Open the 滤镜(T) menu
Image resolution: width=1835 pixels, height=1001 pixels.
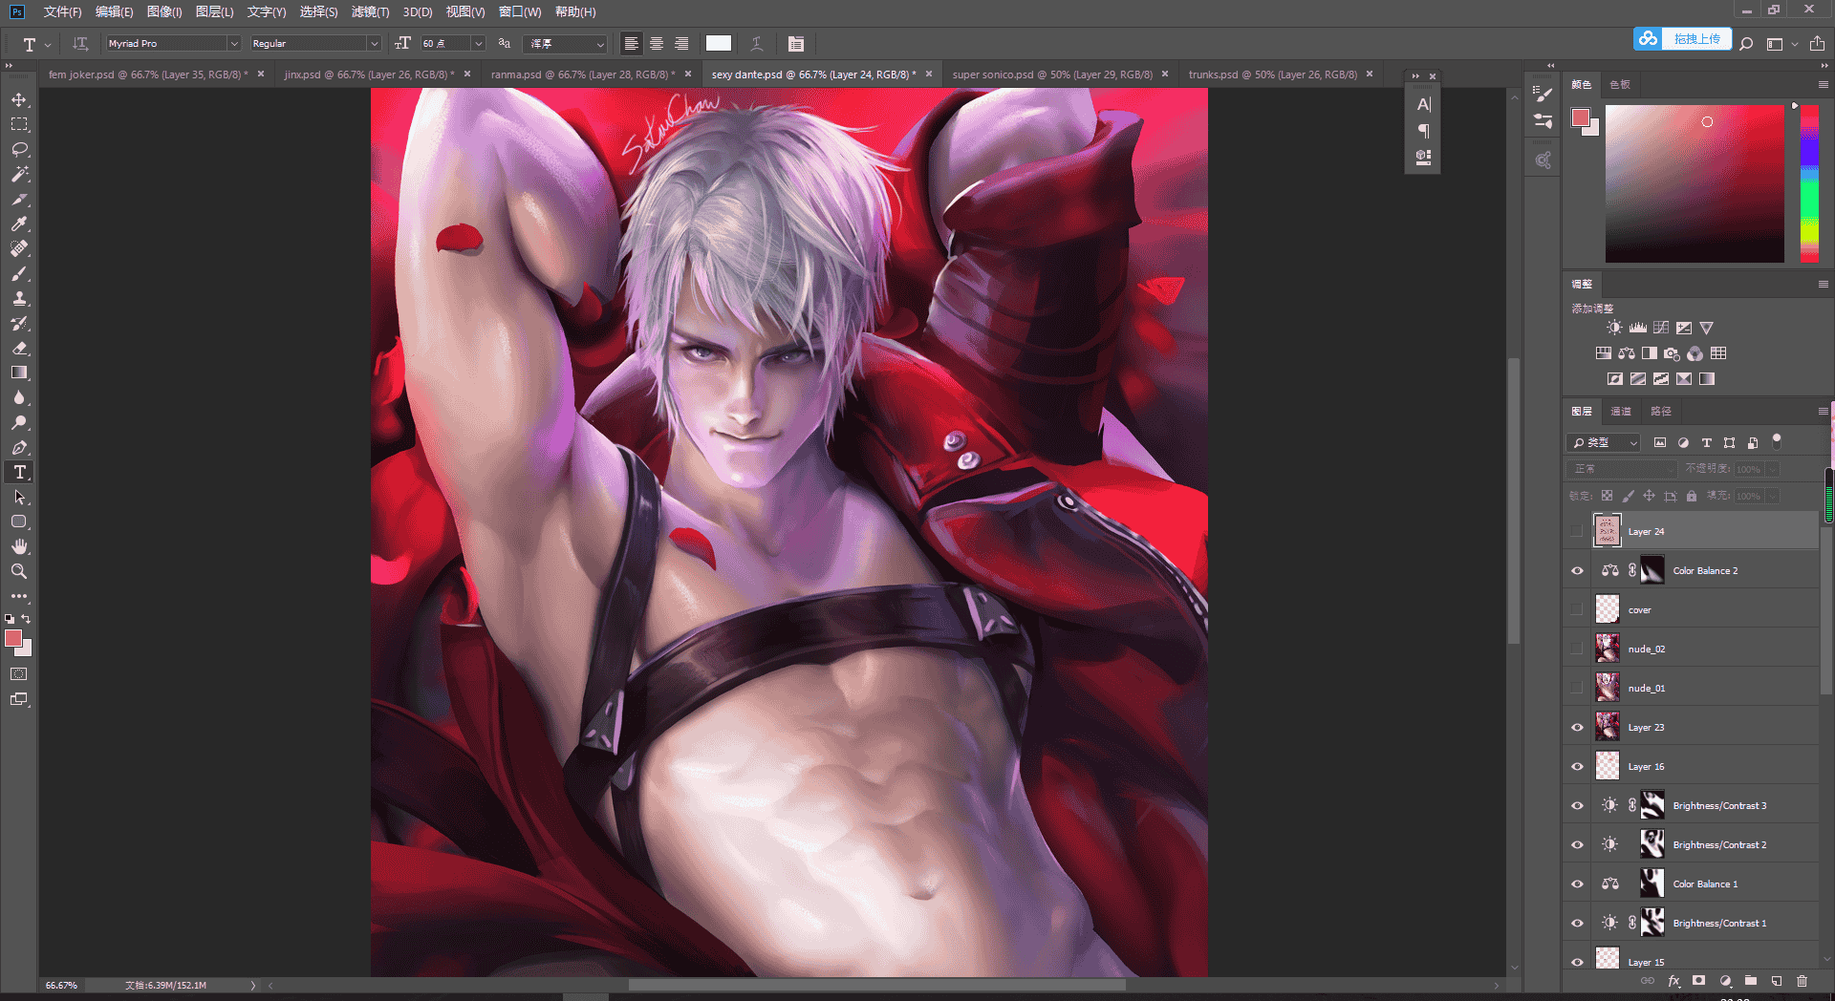[x=370, y=11]
